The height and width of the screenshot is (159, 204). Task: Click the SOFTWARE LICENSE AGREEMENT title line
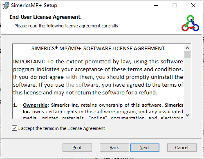(x=98, y=49)
